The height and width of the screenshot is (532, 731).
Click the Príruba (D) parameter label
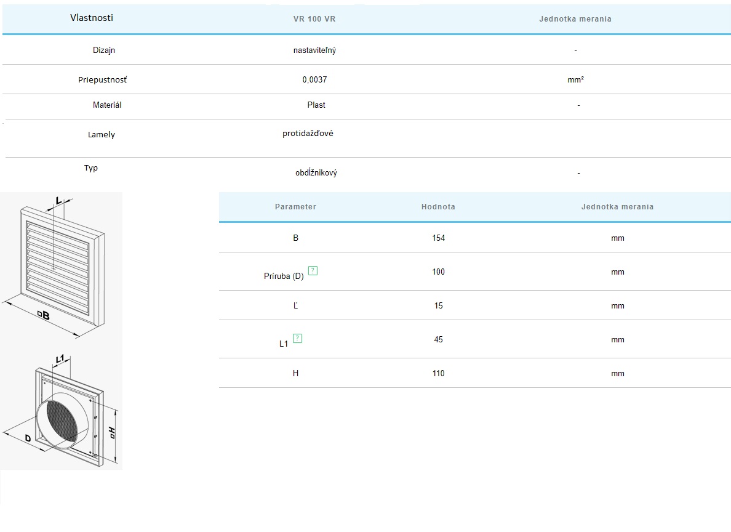pos(284,276)
